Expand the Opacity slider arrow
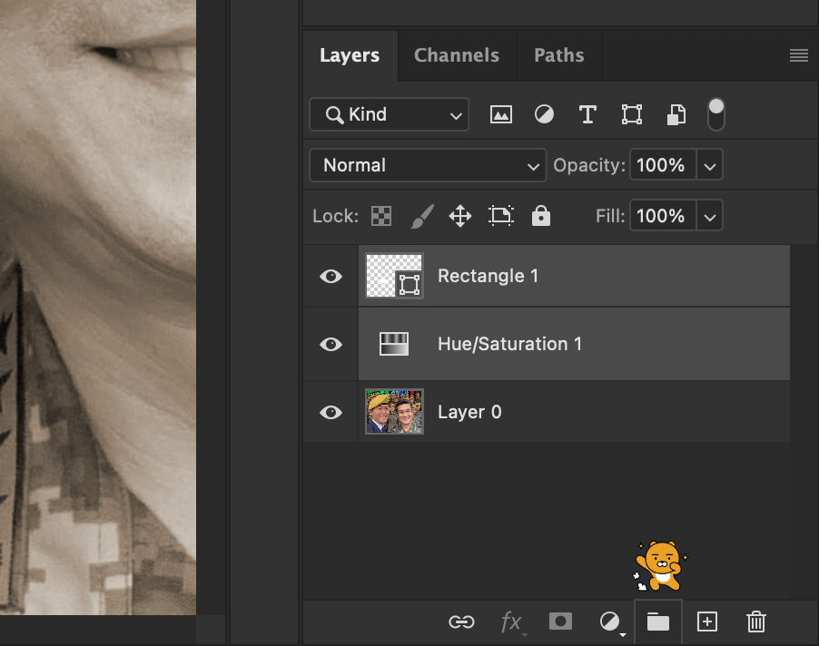The width and height of the screenshot is (819, 646). (709, 166)
